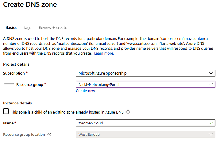220x148 pixels.
Task: Click the Subscription field label
Action: 14,73
